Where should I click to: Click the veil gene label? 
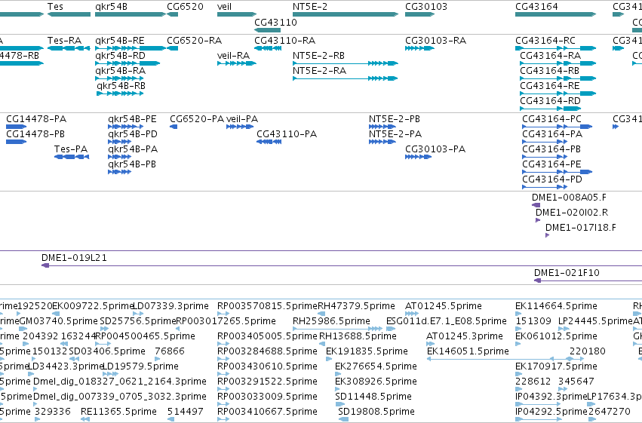pos(224,7)
